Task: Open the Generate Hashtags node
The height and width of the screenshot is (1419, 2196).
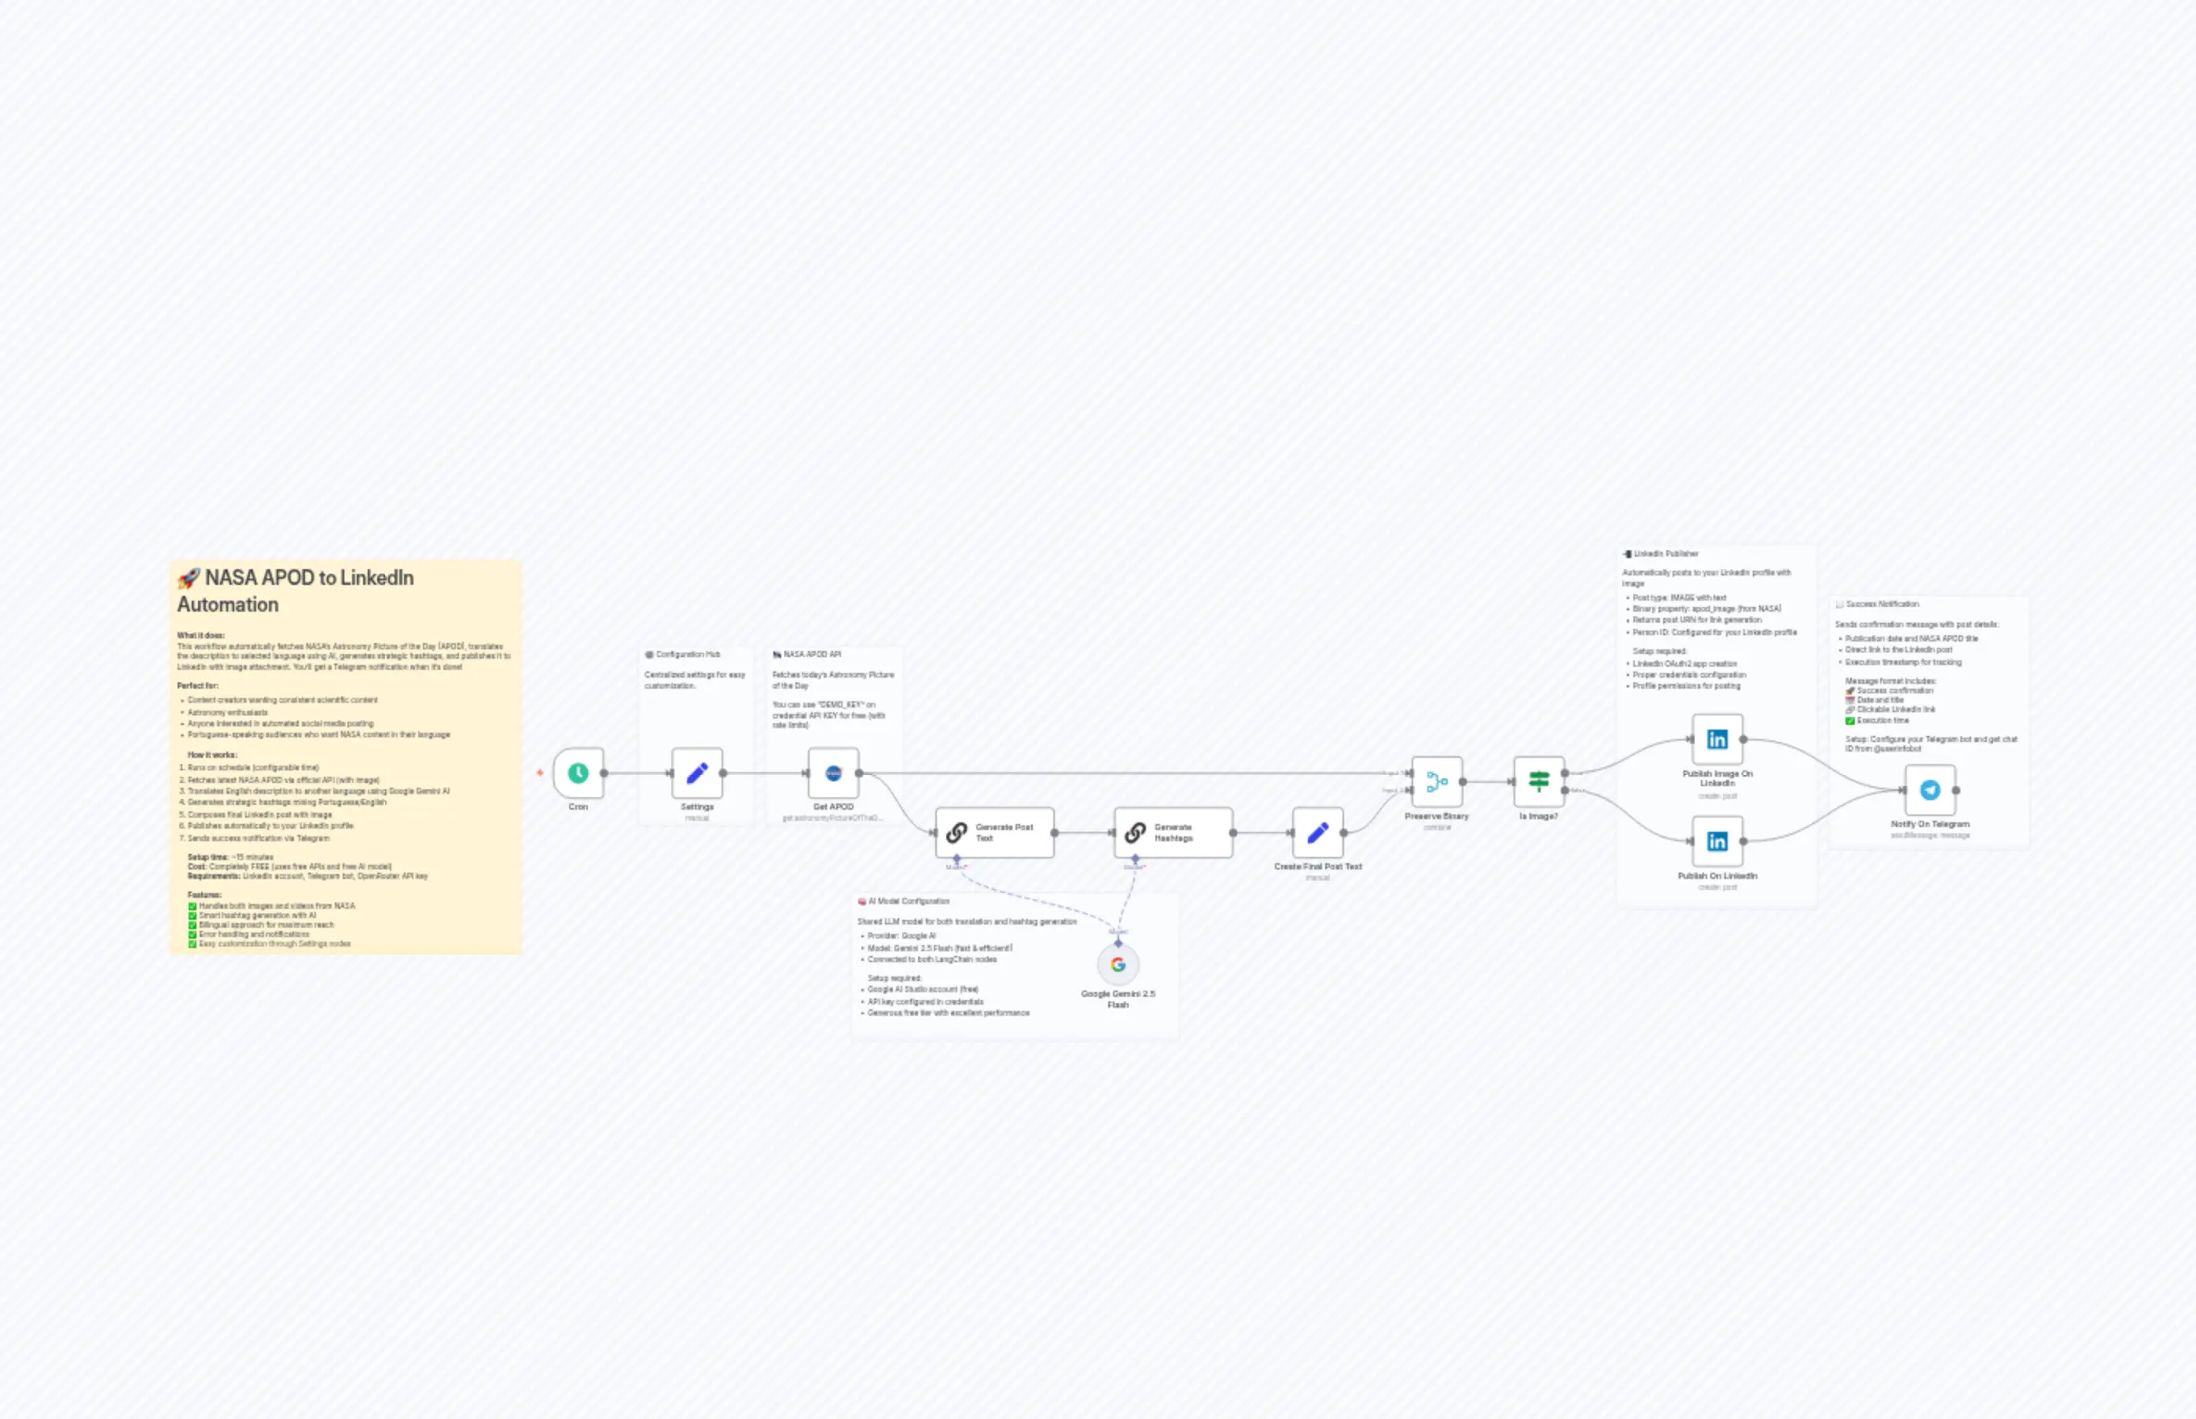Action: tap(1172, 832)
